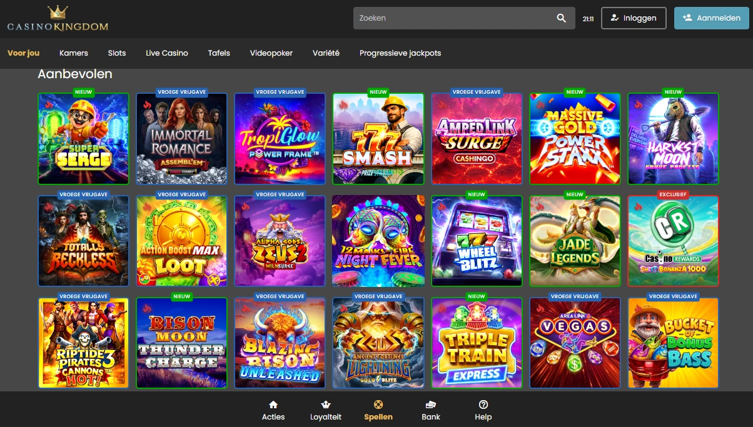Open the 777 Smash game

378,139
